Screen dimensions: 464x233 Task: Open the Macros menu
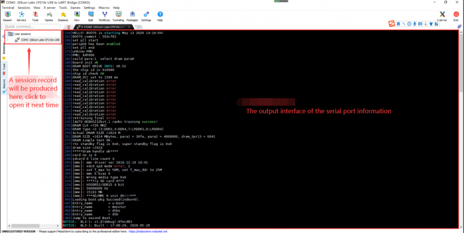click(x=103, y=8)
